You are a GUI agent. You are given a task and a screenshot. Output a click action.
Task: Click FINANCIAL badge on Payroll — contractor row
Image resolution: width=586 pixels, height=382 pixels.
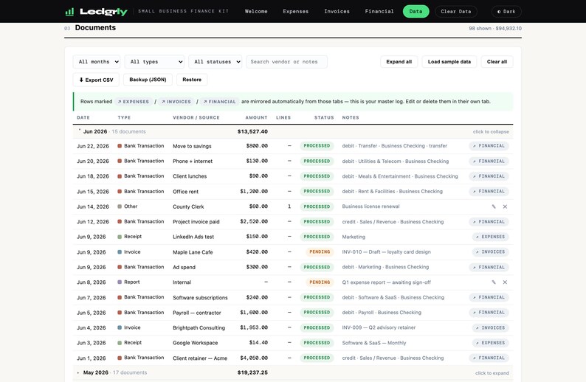[x=489, y=313]
